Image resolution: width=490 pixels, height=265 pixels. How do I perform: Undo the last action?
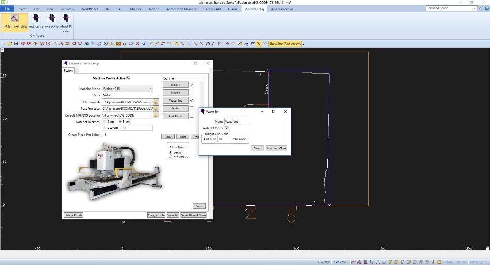coord(22,43)
